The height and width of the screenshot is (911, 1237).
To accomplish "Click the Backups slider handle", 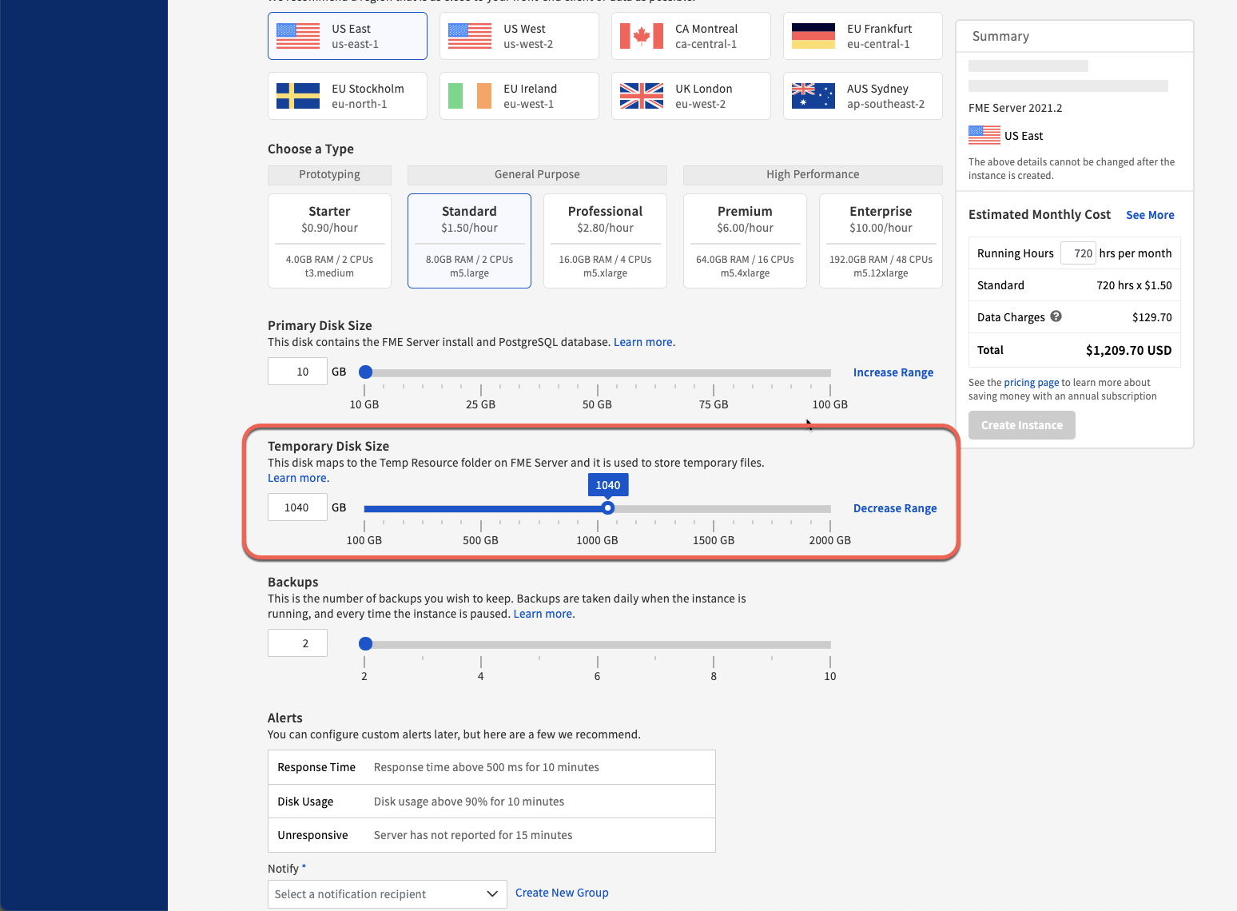I will coord(365,643).
